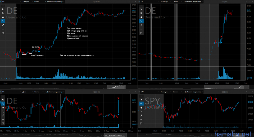254x137 pixels.
Task: Select the trend line tool in the 15-minute DE chart
Action: point(142,21)
